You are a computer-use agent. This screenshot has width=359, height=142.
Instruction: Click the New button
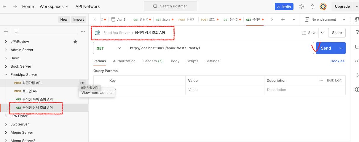(x=64, y=19)
